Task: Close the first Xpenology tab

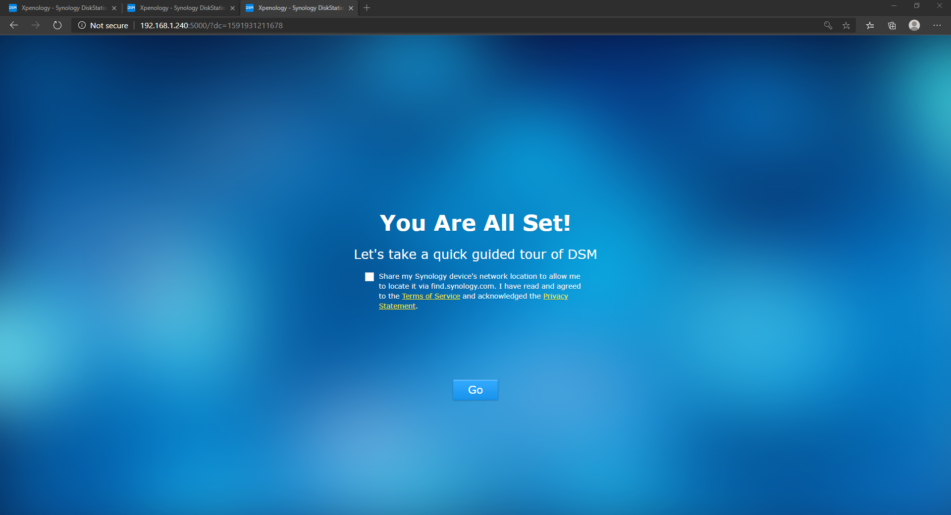Action: pos(114,8)
